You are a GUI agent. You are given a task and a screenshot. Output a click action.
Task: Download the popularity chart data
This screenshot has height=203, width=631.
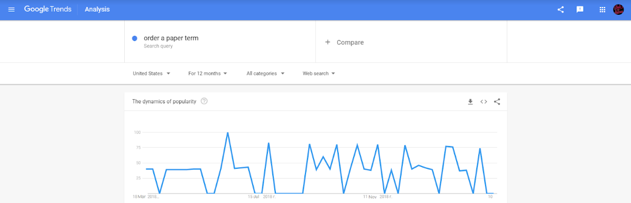[x=470, y=102]
